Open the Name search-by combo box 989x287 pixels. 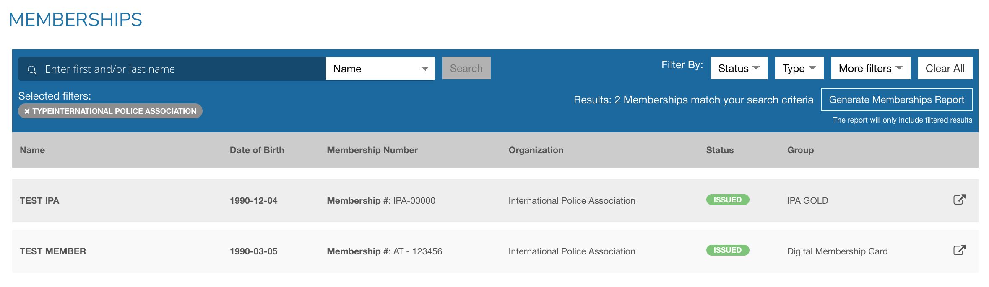coord(380,69)
